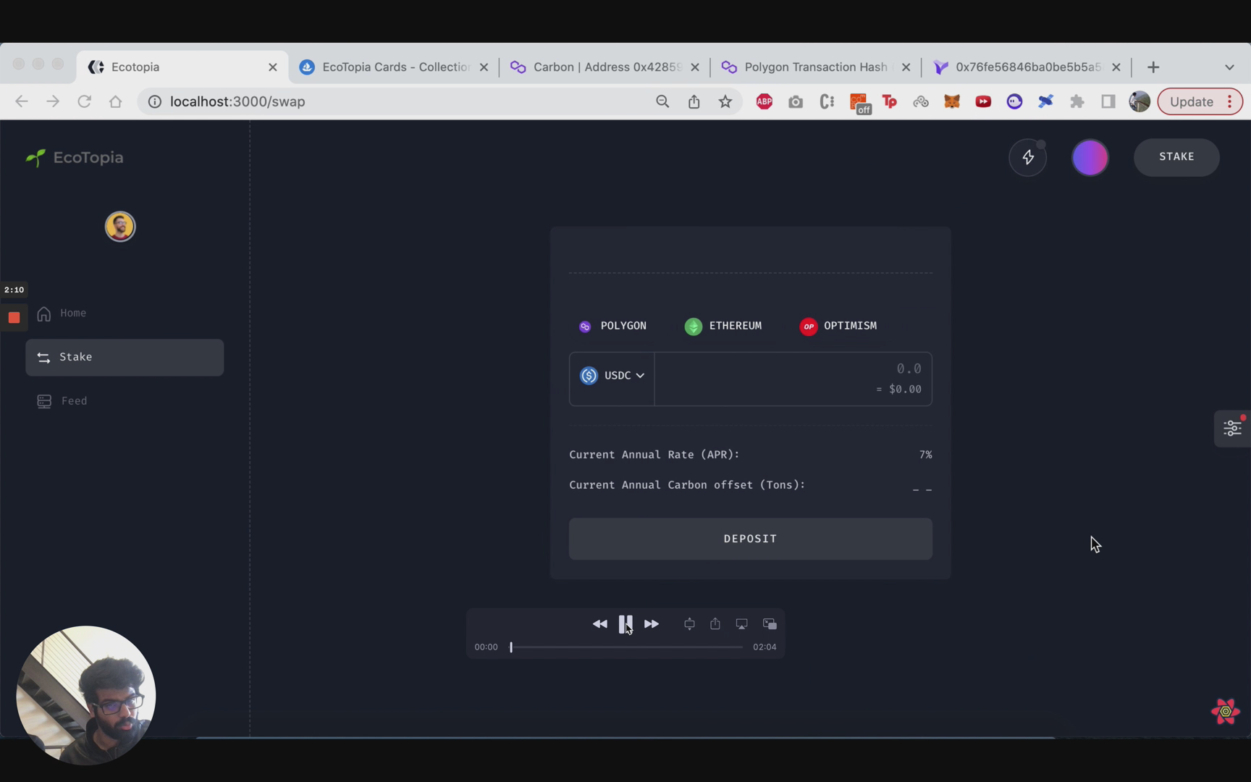The image size is (1251, 782).
Task: Fast forward the video playback
Action: [652, 624]
